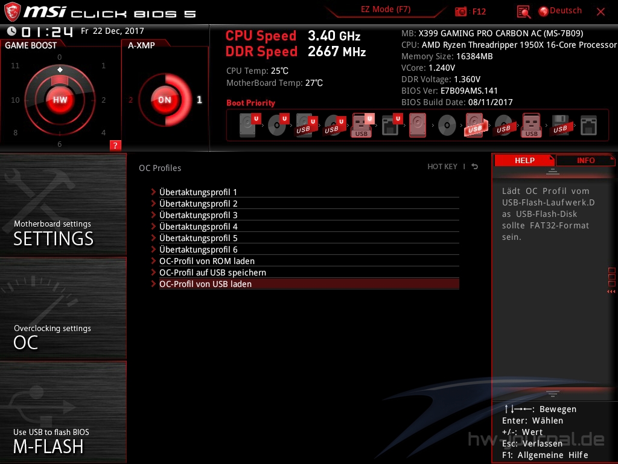Click the highlighted legacy USB hard disk icon

[x=476, y=125]
